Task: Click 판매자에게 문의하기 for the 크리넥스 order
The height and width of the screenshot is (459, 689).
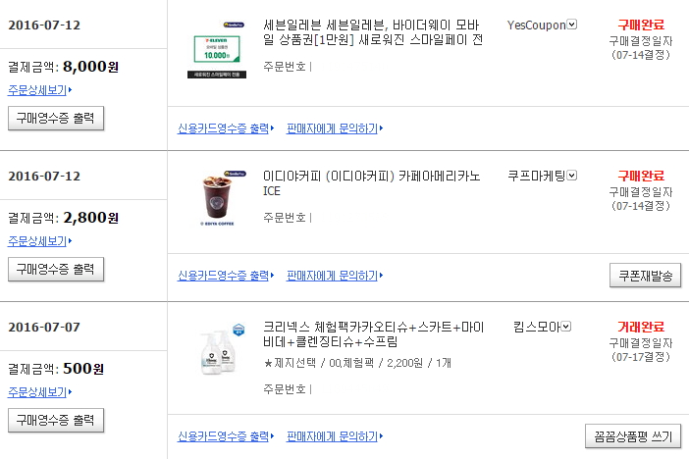Action: click(x=333, y=436)
